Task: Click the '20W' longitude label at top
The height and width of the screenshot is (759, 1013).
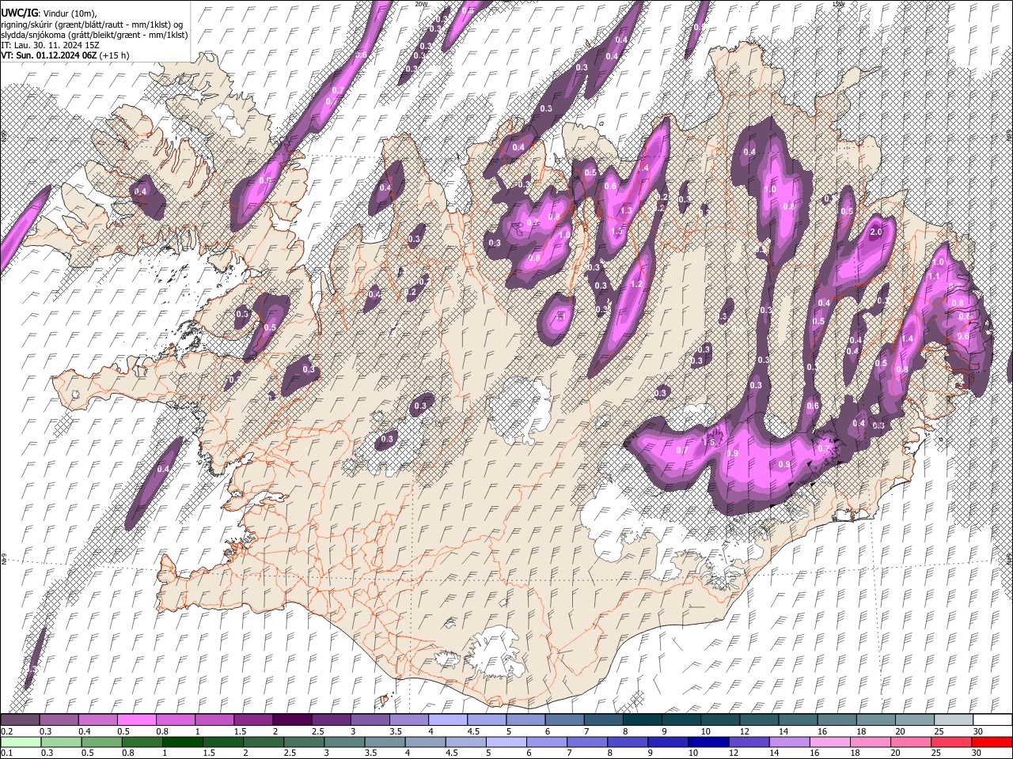Action: [x=420, y=4]
